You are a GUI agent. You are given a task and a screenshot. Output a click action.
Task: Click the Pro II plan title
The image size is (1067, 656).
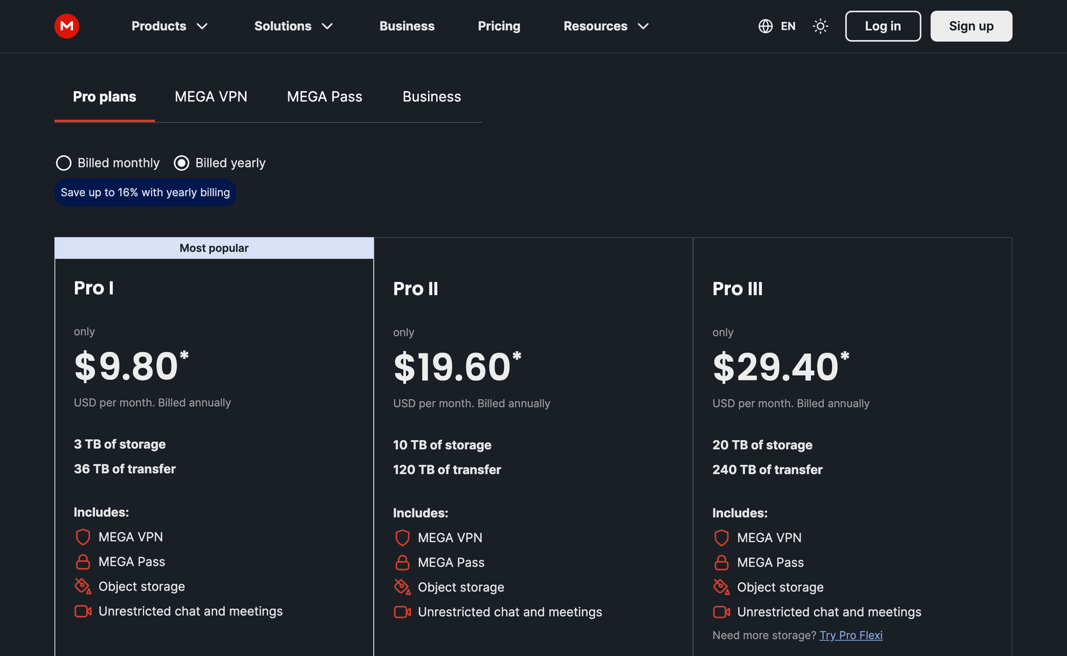(x=415, y=289)
